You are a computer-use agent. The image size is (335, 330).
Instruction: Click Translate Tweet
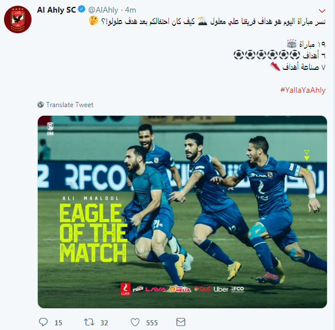pos(70,105)
